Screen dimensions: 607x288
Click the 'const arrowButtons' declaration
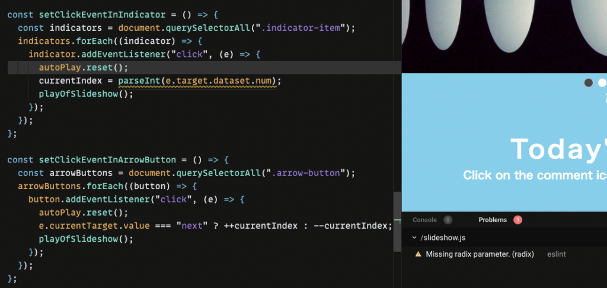pos(65,173)
